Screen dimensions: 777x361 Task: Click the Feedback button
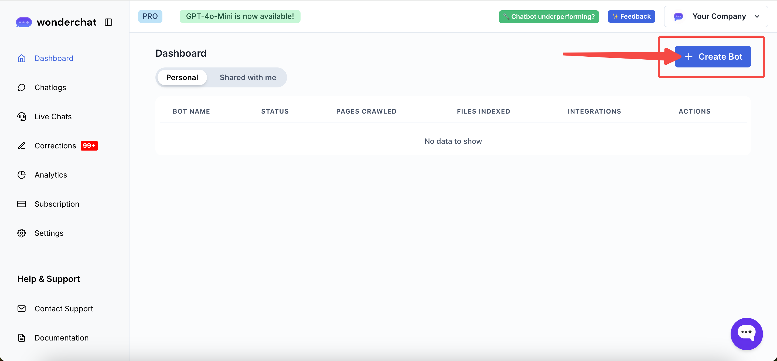631,16
